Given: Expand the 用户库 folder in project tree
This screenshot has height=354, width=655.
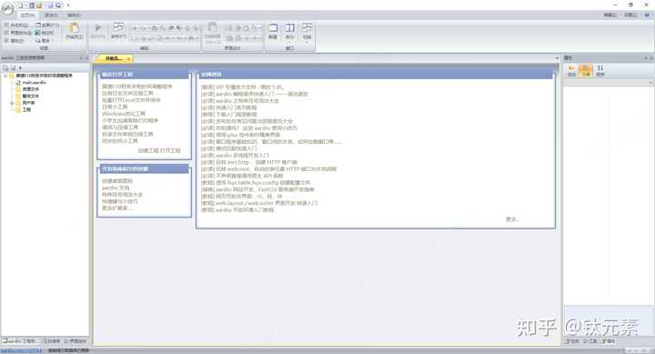Looking at the screenshot, I should (x=12, y=103).
